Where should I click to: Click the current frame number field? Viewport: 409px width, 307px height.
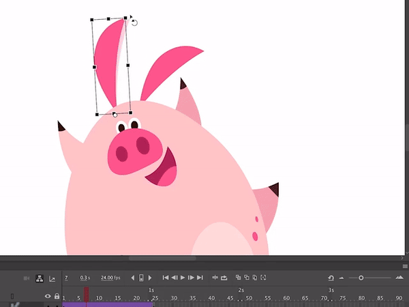point(66,278)
